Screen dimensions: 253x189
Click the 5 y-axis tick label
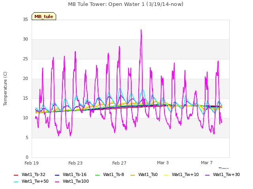(x=27, y=138)
